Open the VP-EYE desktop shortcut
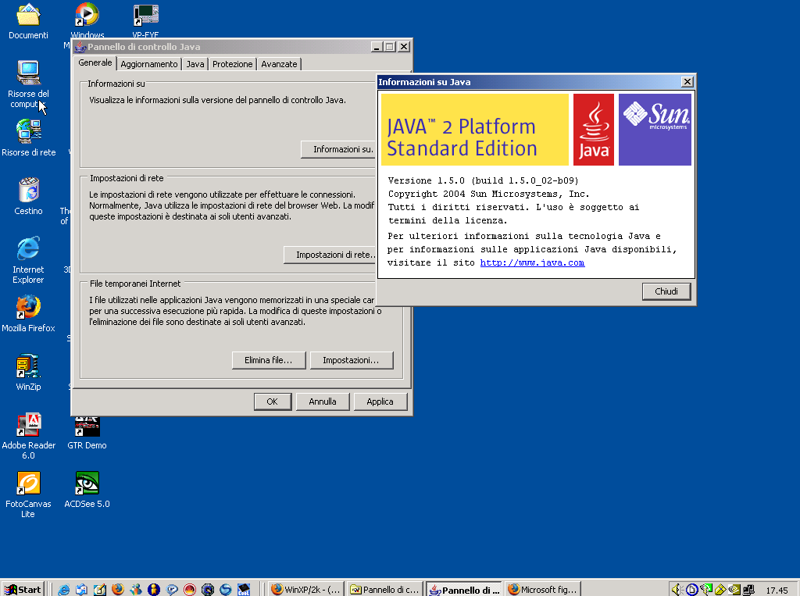This screenshot has height=596, width=800. click(145, 20)
